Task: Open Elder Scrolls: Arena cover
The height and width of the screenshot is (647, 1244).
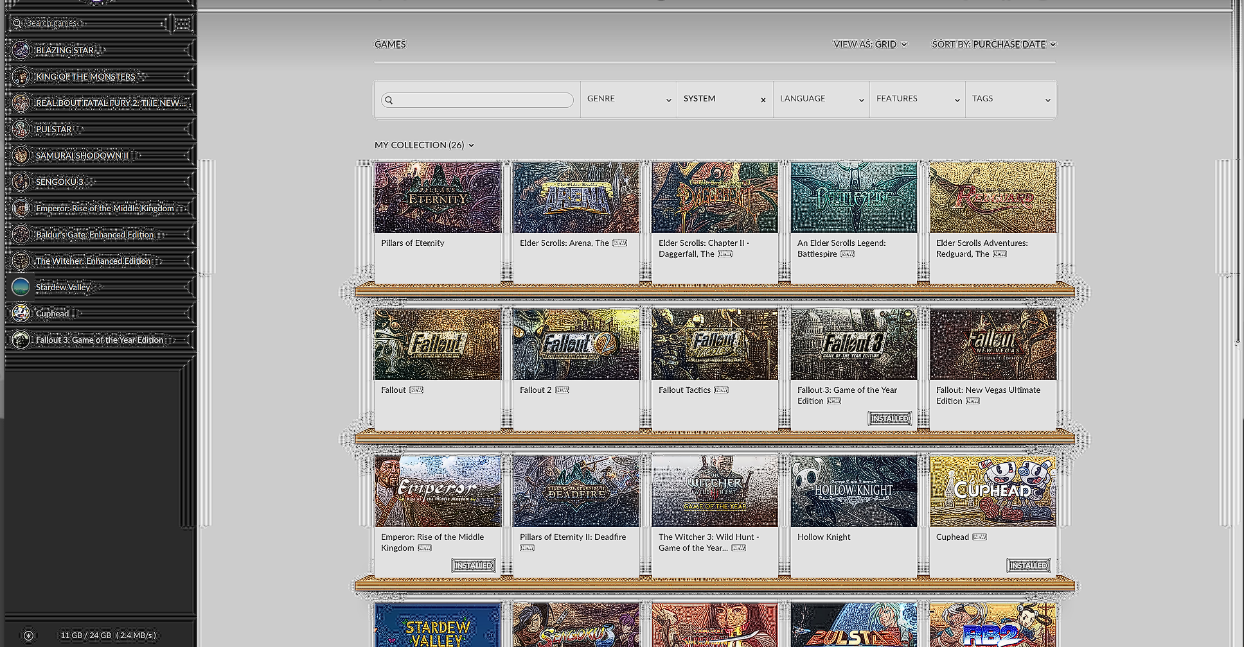Action: click(576, 198)
